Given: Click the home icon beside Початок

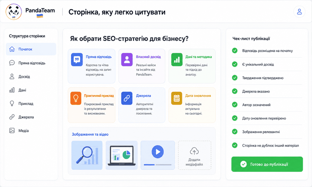Looking at the screenshot, I should coord(12,49).
